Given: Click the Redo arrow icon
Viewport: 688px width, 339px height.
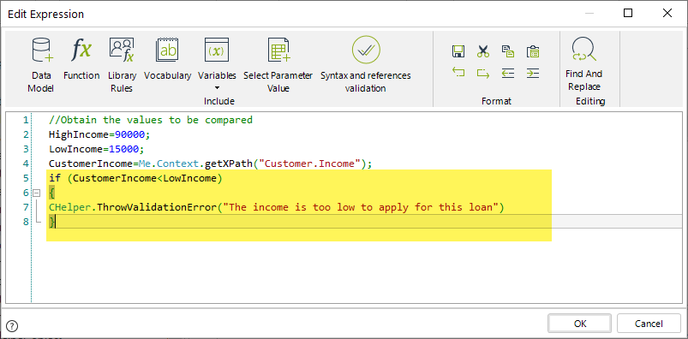Looking at the screenshot, I should (x=483, y=73).
